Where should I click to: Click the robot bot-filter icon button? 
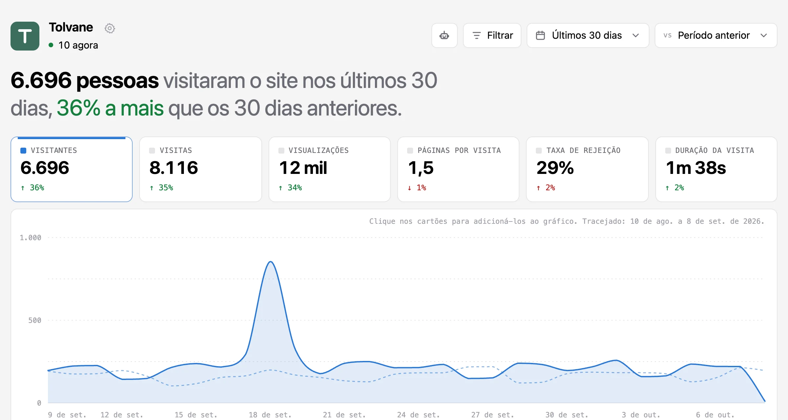pos(444,35)
